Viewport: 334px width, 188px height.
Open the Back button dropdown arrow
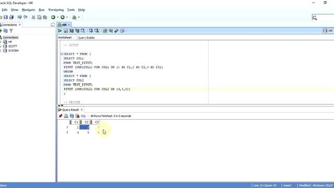(x=57, y=17)
